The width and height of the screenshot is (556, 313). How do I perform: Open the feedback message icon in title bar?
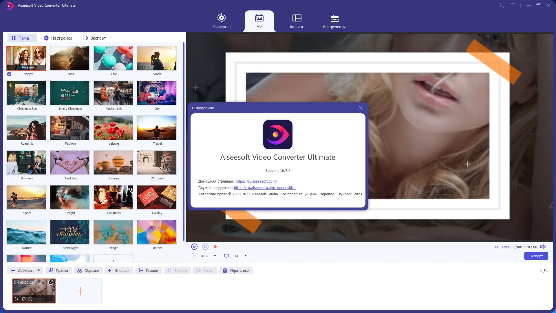pos(502,5)
